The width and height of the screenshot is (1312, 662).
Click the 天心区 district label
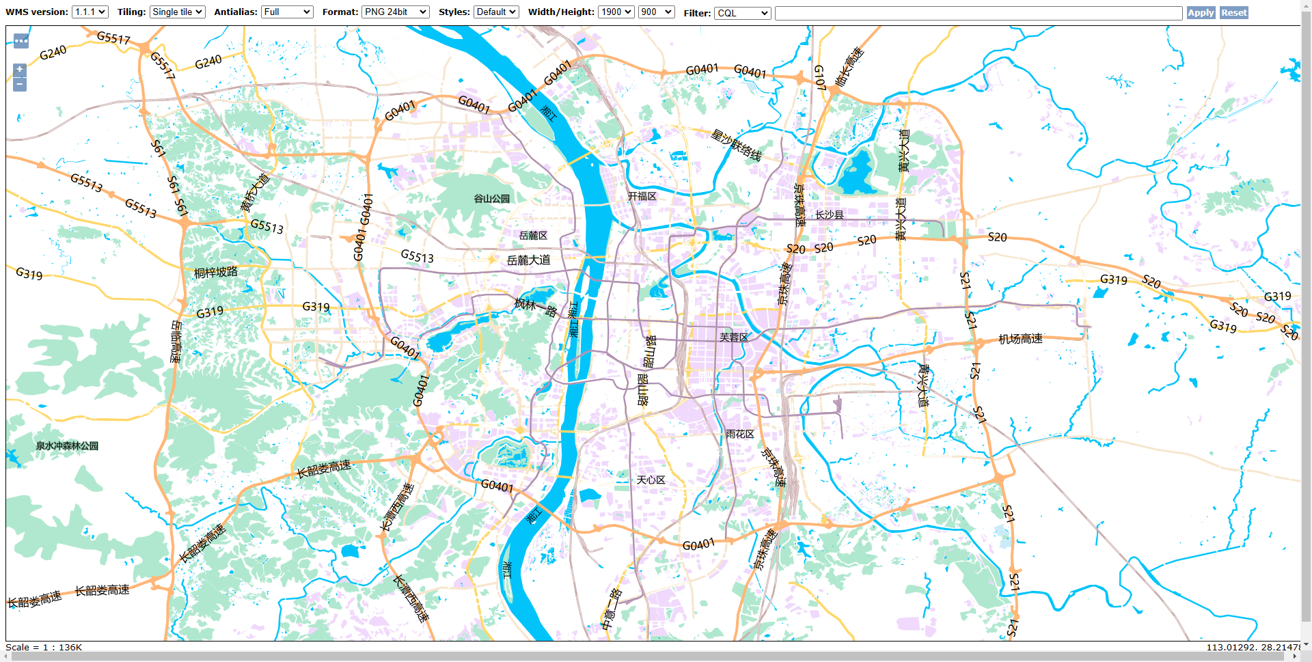(651, 480)
